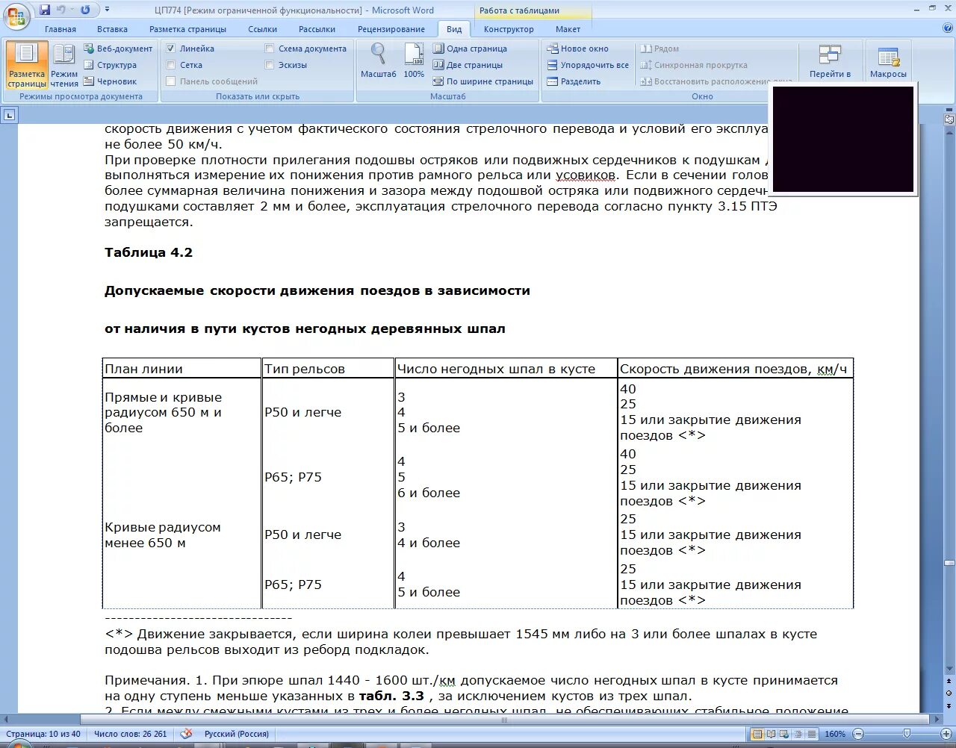Click zoom out minus button

pos(858,734)
